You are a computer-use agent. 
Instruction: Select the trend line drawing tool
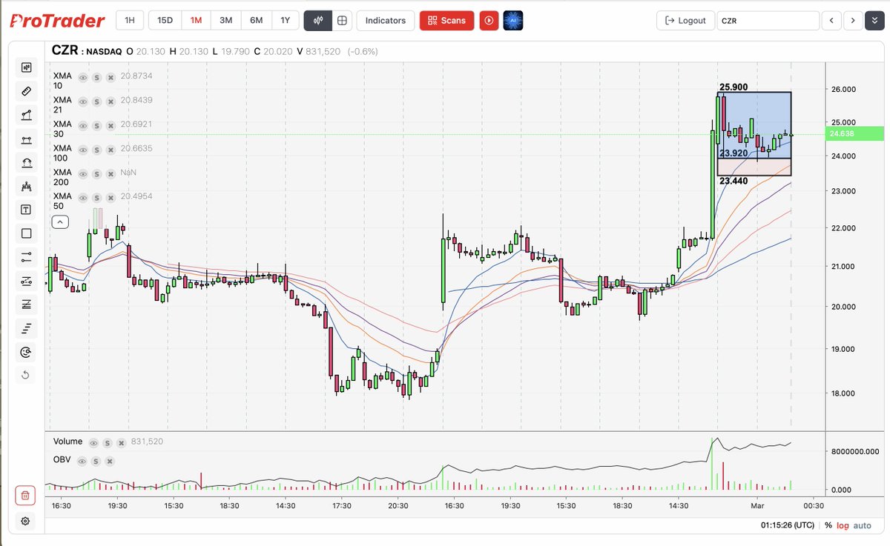point(26,115)
